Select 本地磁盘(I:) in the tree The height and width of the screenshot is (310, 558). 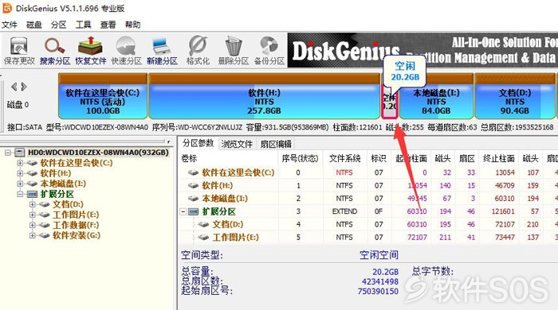(x=63, y=184)
